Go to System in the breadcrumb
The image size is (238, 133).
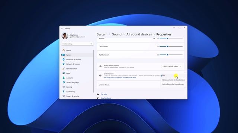point(102,34)
